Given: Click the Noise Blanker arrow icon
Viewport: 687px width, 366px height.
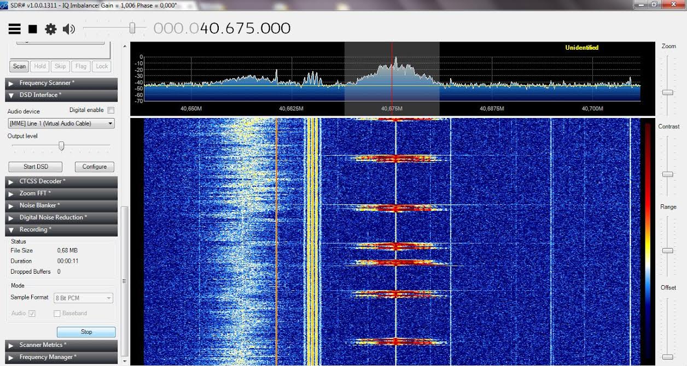Looking at the screenshot, I should [11, 205].
